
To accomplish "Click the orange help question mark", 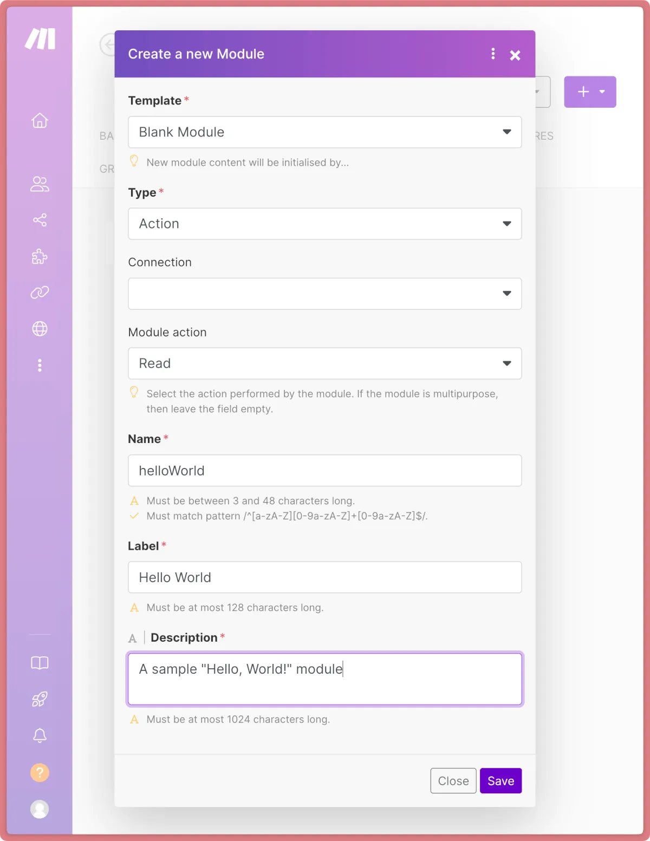I will [x=40, y=772].
